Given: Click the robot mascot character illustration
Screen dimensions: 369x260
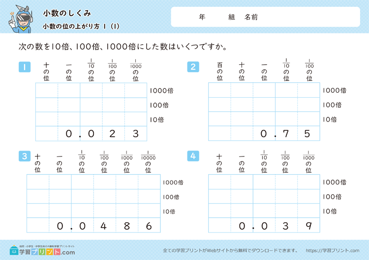Looking at the screenshot, I should pyautogui.click(x=21, y=20).
